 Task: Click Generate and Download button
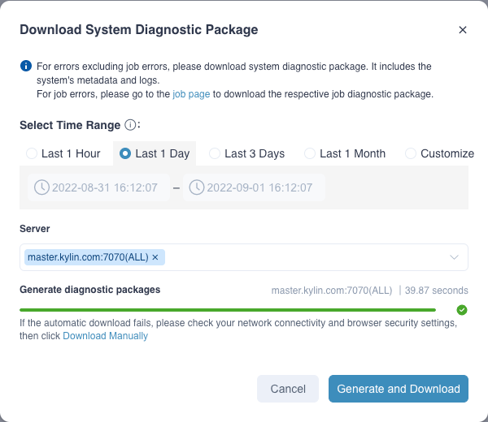pos(399,389)
